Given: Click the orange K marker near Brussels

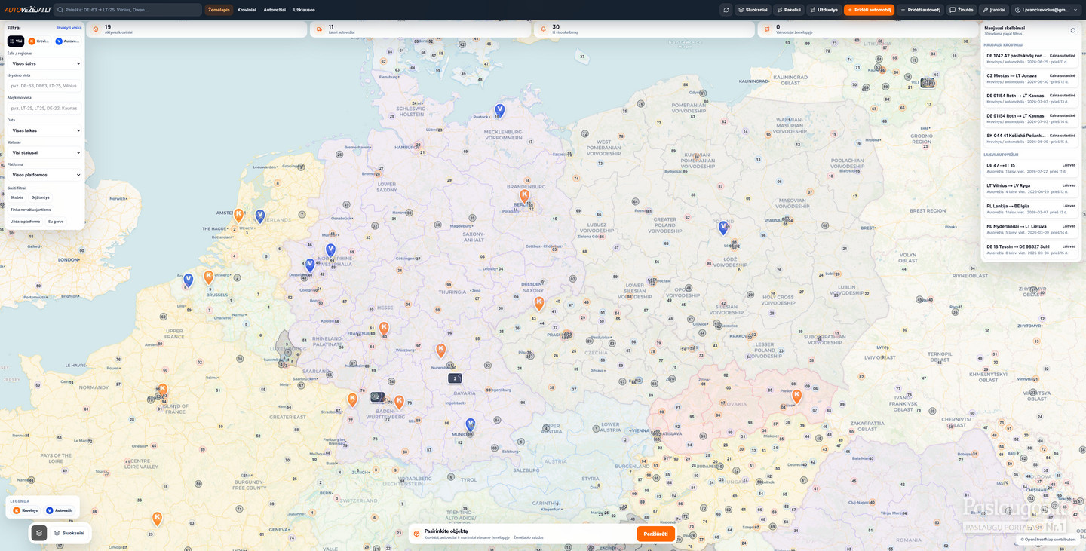Looking at the screenshot, I should click(209, 277).
